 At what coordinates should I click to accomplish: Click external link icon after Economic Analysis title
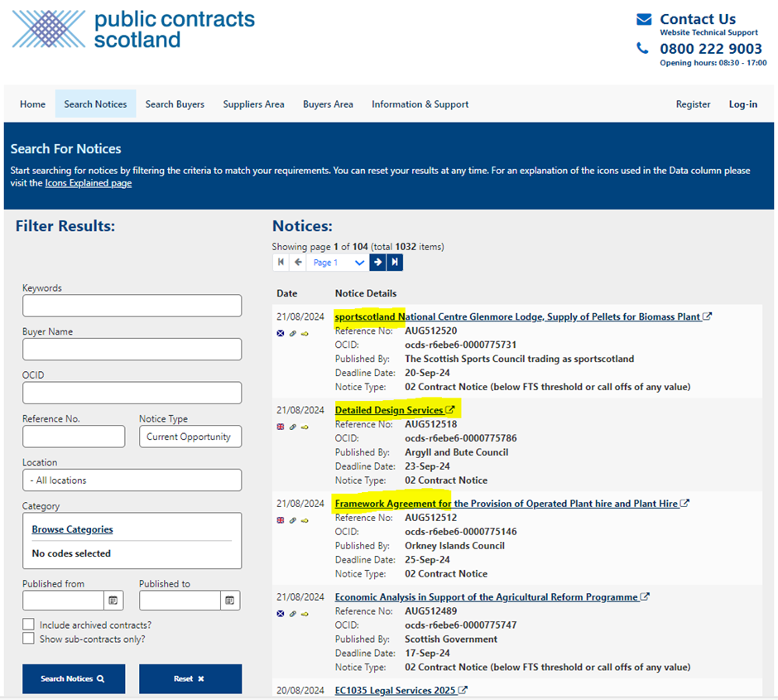pos(645,596)
